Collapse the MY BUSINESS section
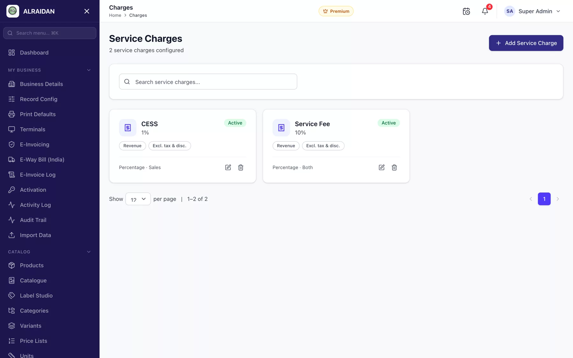 pos(89,70)
